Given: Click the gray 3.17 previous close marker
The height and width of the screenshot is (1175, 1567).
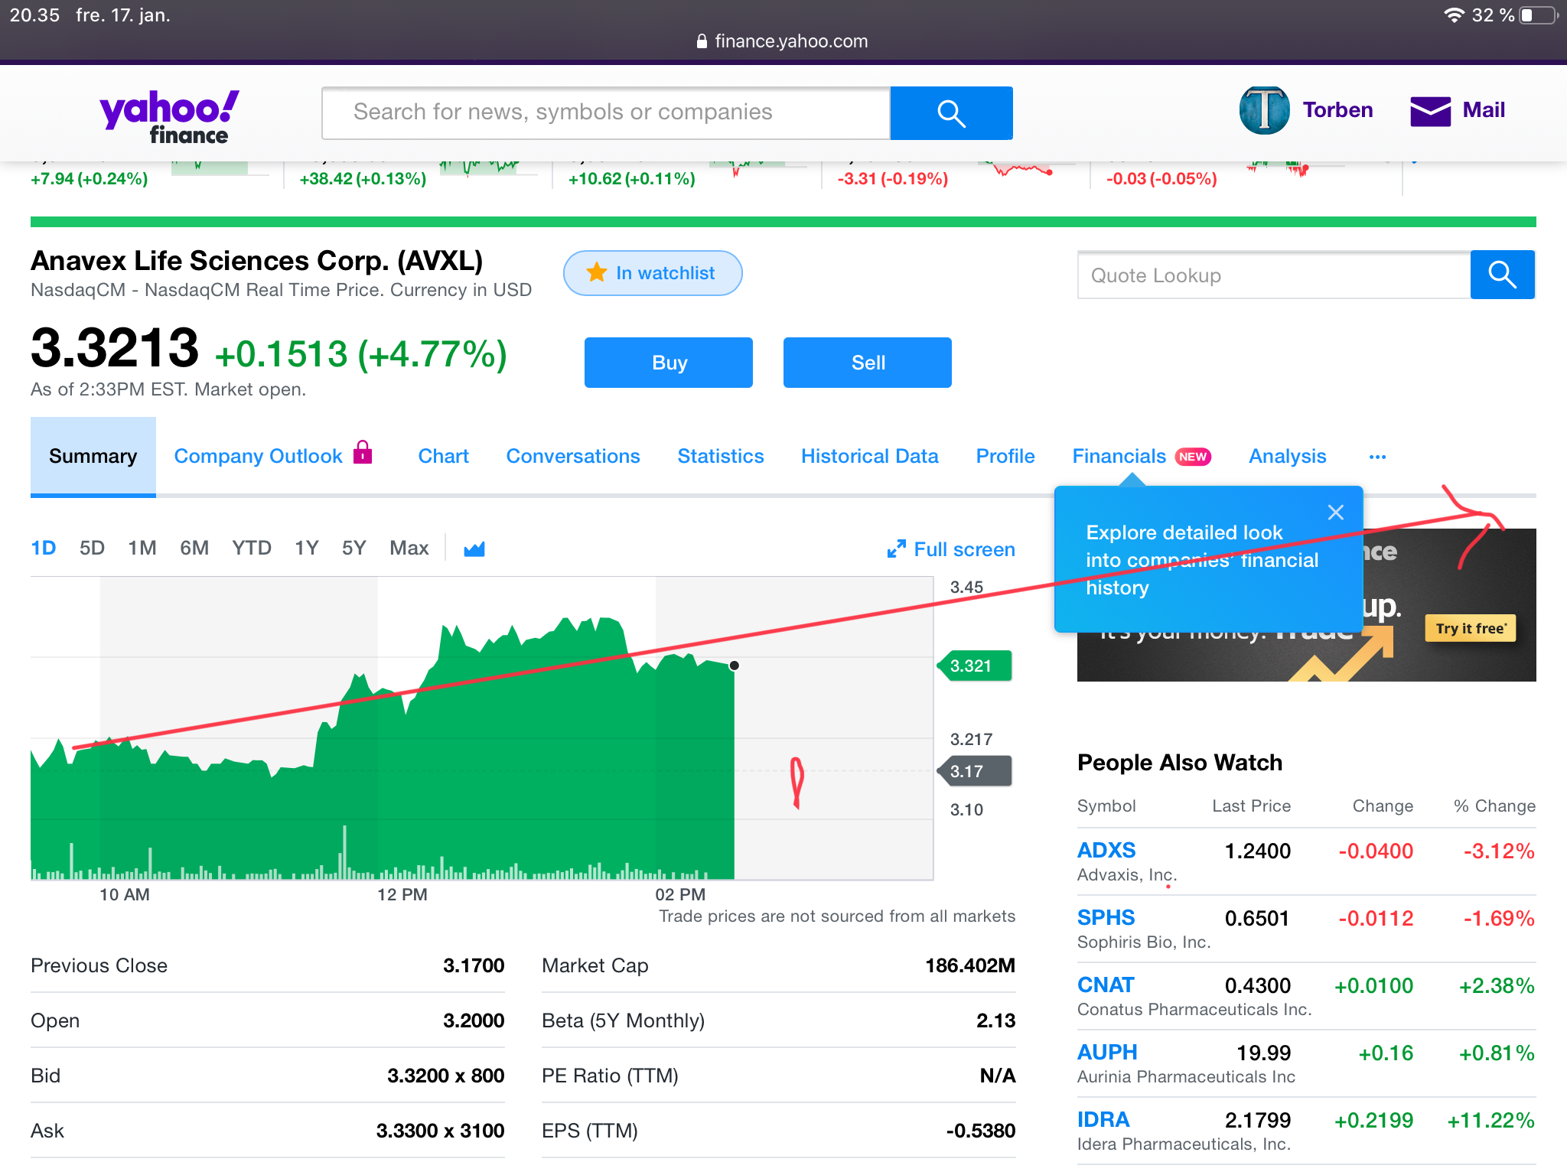Looking at the screenshot, I should point(974,771).
